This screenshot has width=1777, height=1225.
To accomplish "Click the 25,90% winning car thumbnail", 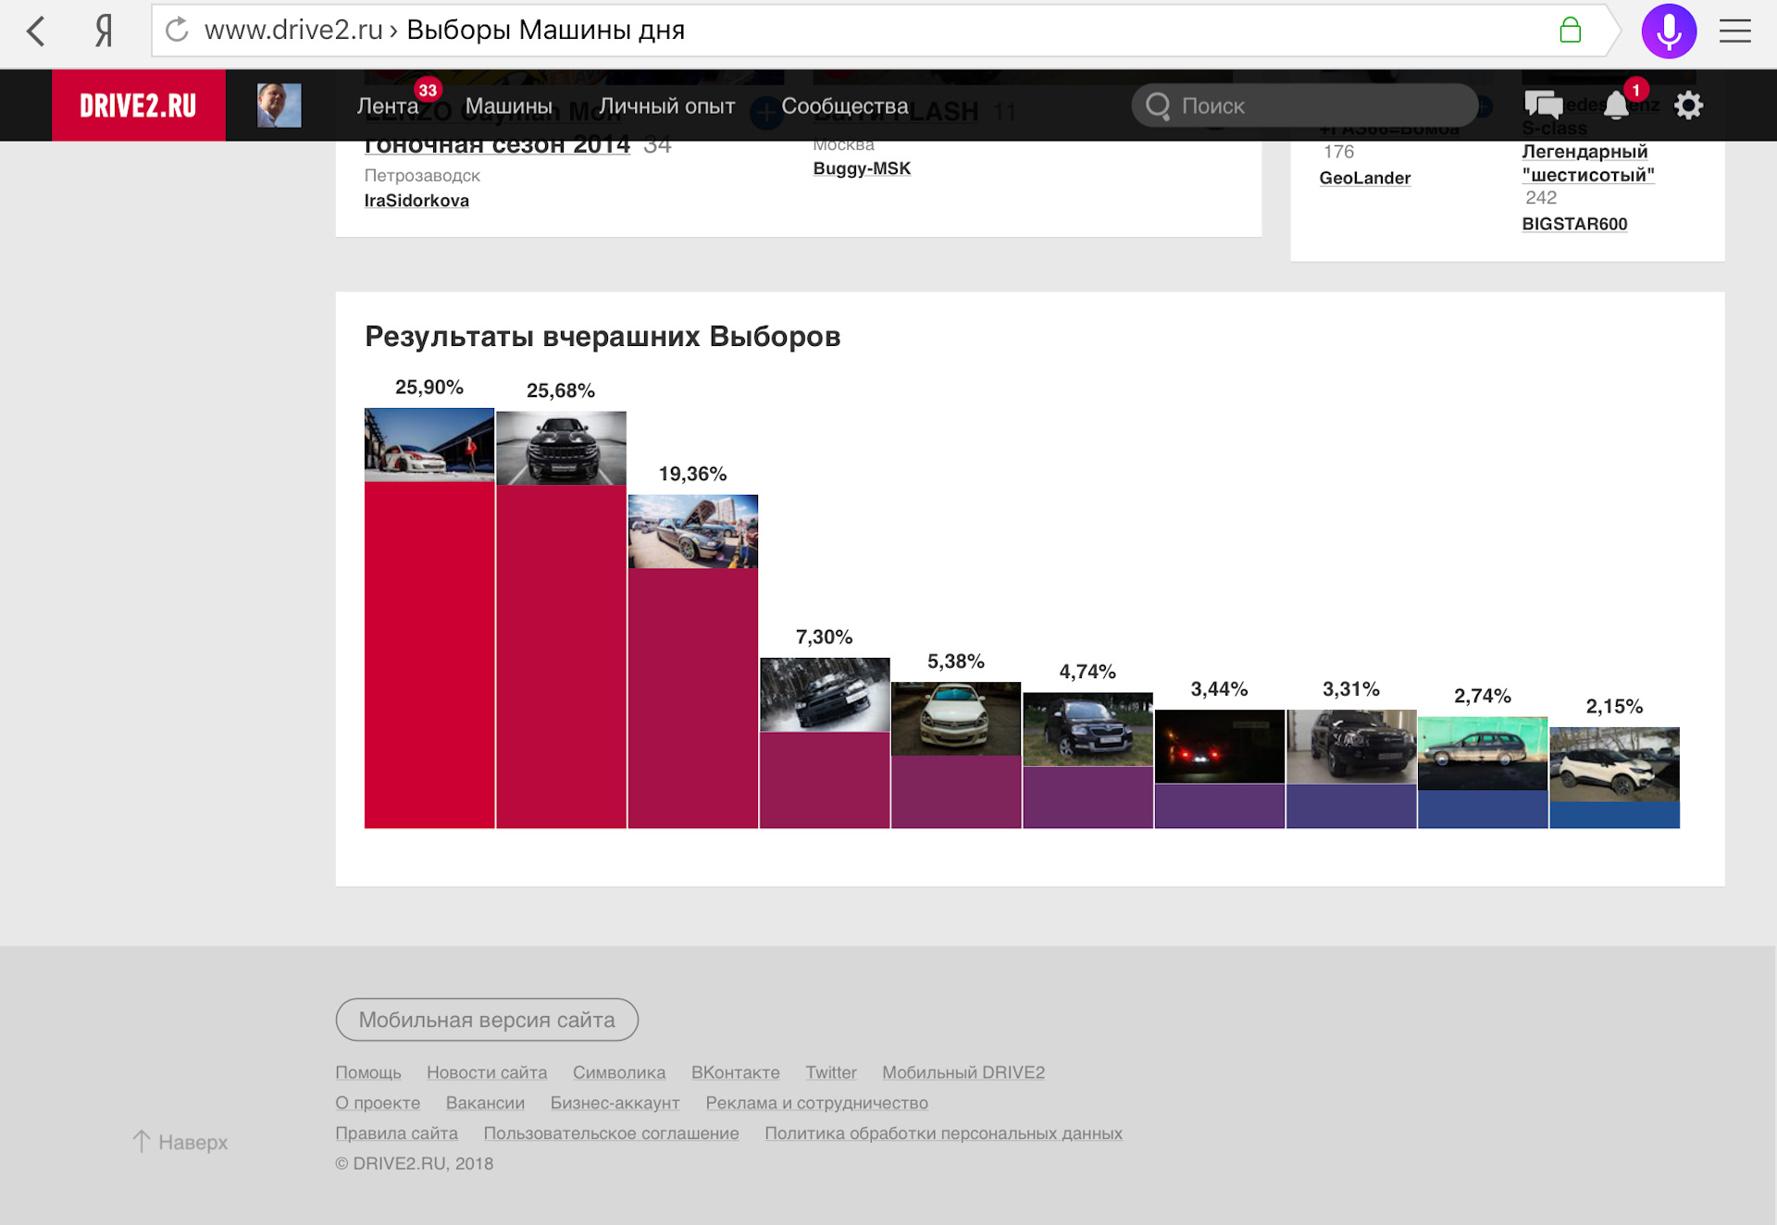I will click(x=429, y=445).
